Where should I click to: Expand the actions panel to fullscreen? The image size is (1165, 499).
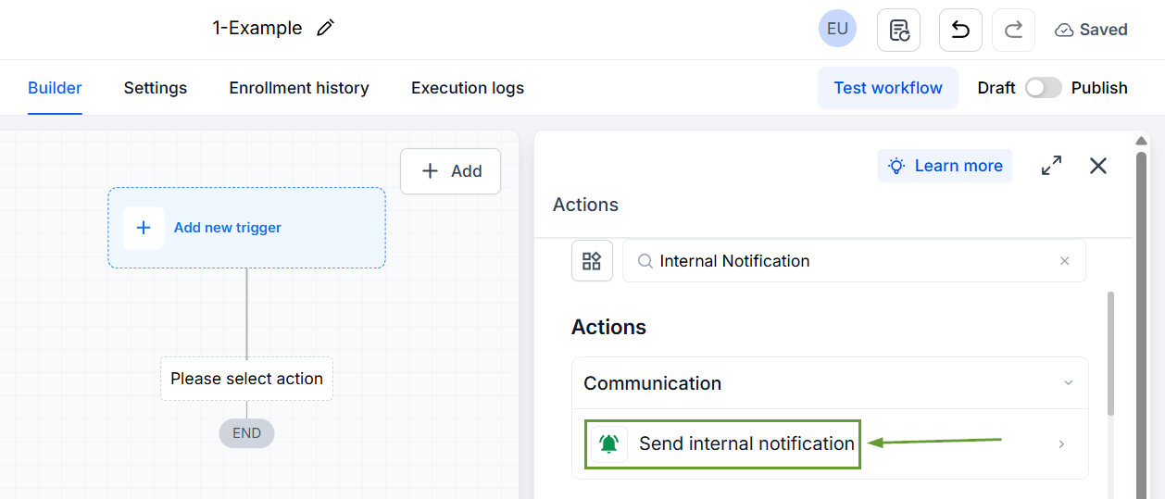tap(1051, 166)
